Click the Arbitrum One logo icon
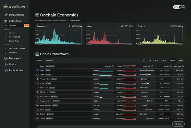The image size is (191, 128). (38, 79)
